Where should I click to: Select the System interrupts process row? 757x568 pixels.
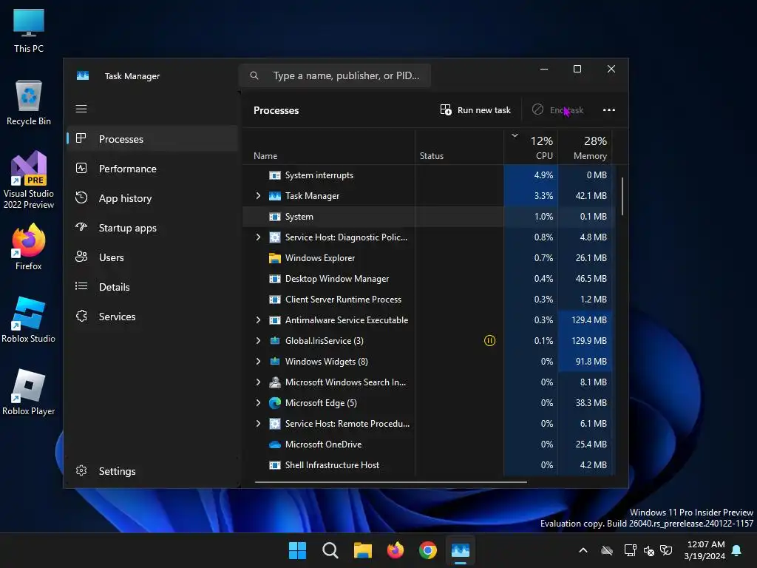coord(427,175)
